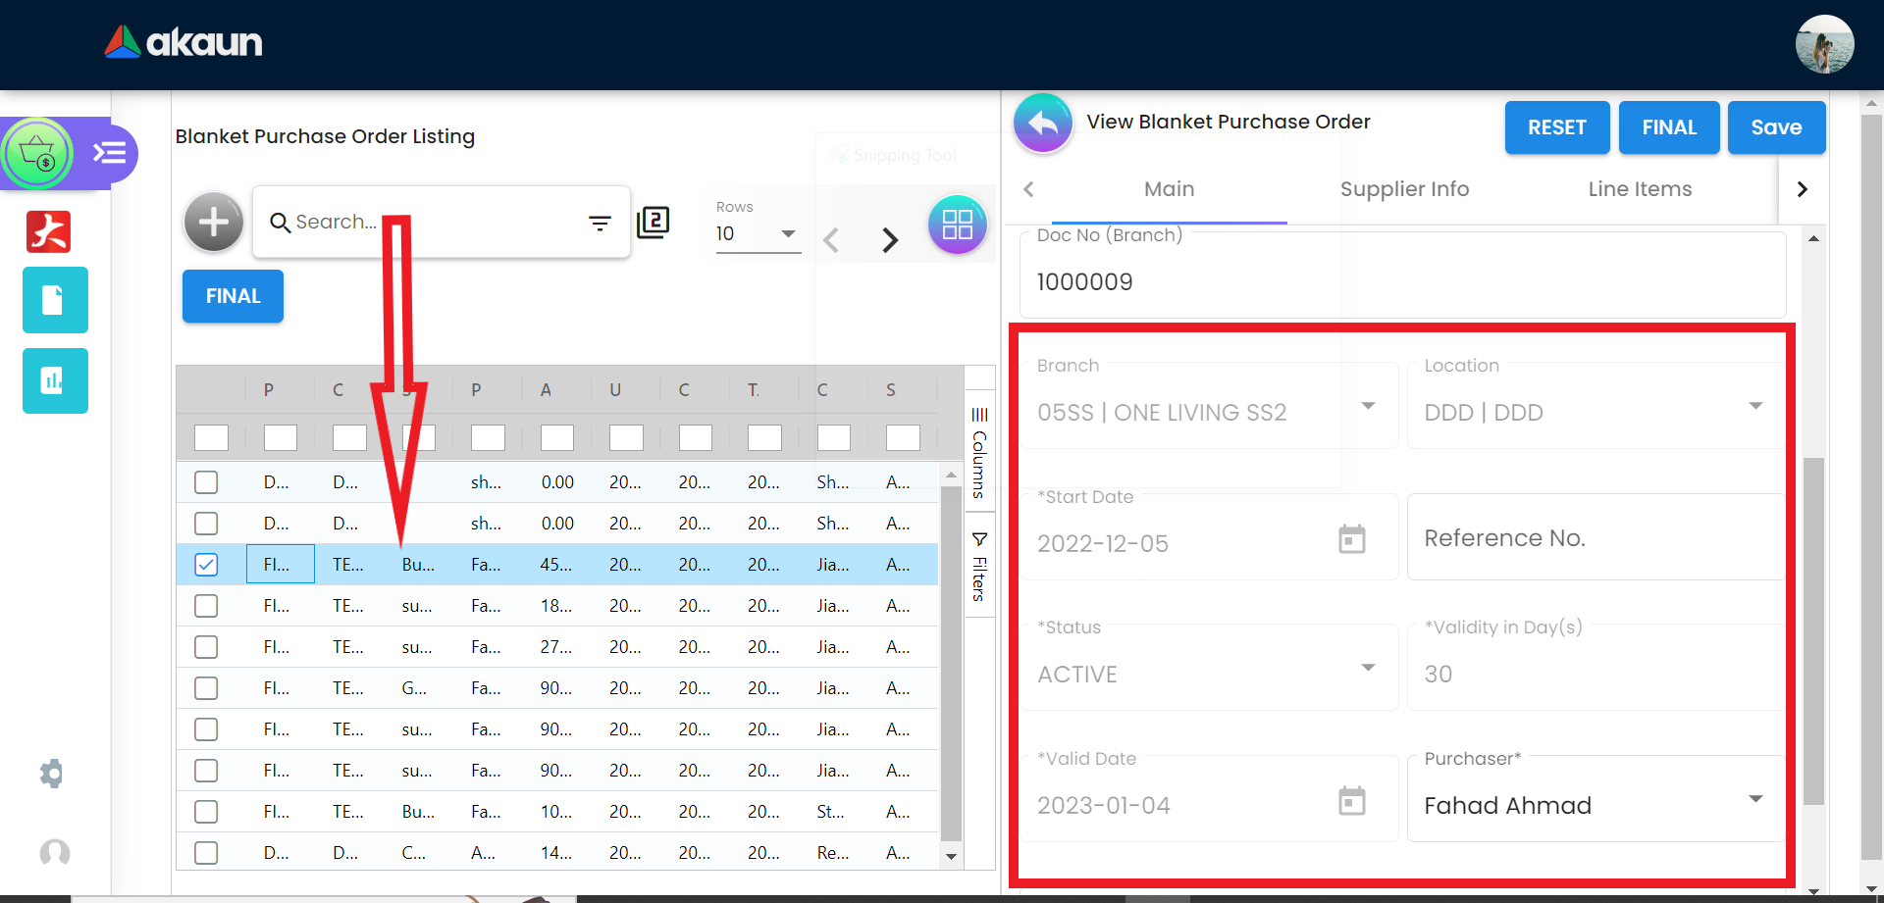The image size is (1884, 903).
Task: Tick the checkbox for the 18... row
Action: click(206, 606)
